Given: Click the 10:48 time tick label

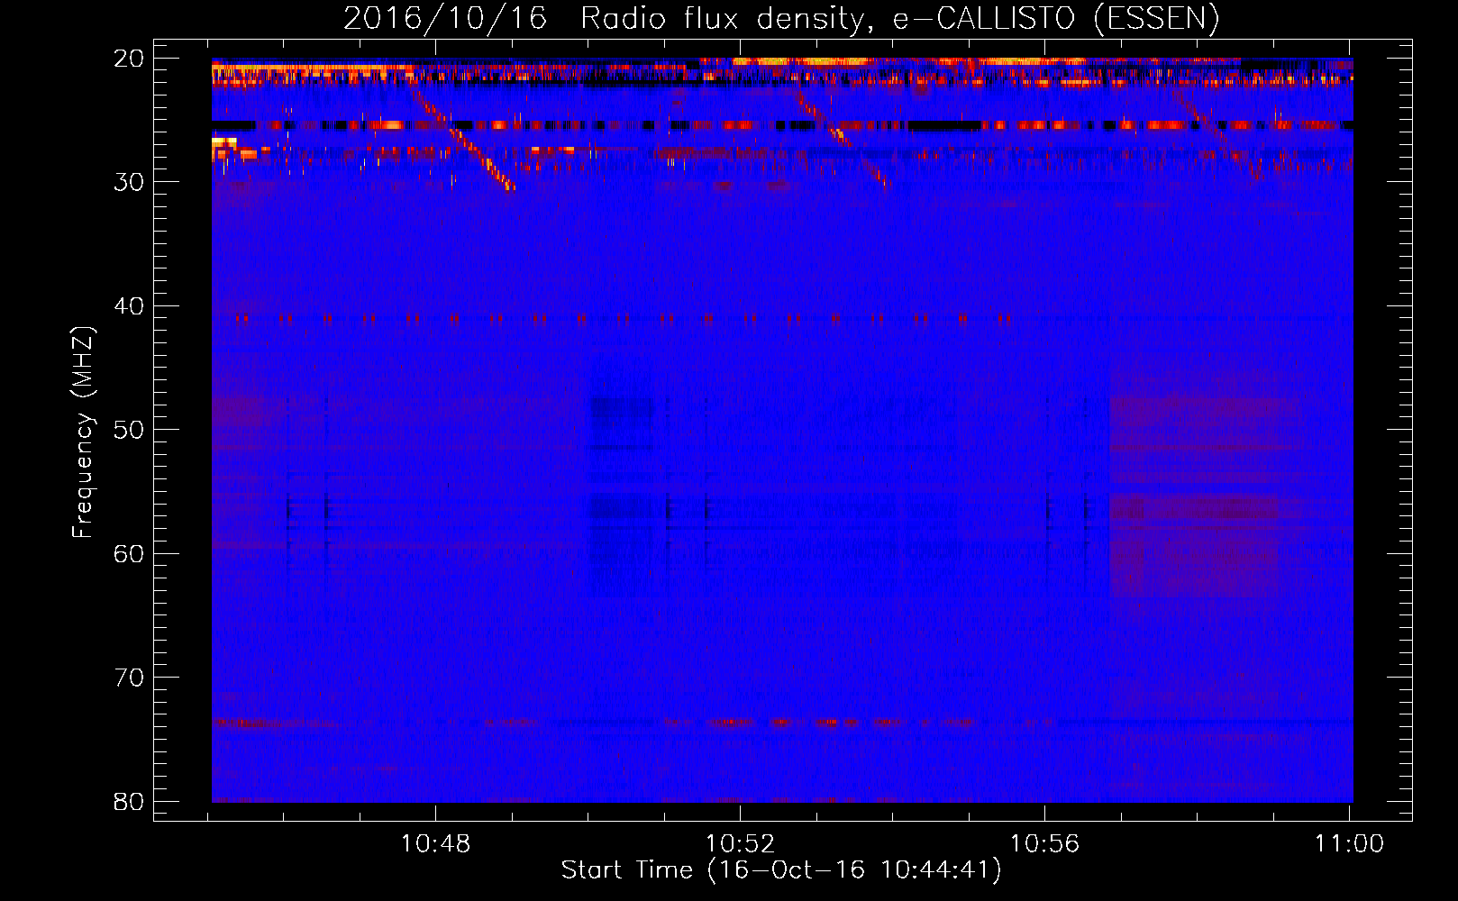Looking at the screenshot, I should (436, 844).
